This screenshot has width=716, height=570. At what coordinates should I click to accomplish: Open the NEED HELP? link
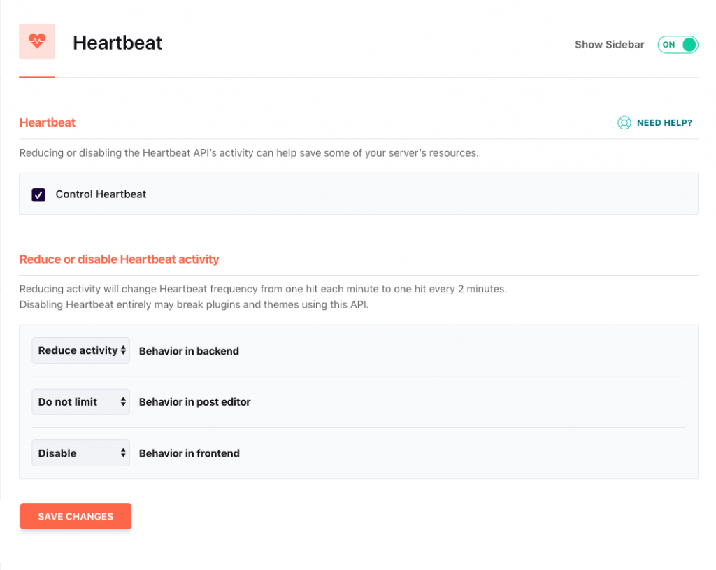(664, 123)
